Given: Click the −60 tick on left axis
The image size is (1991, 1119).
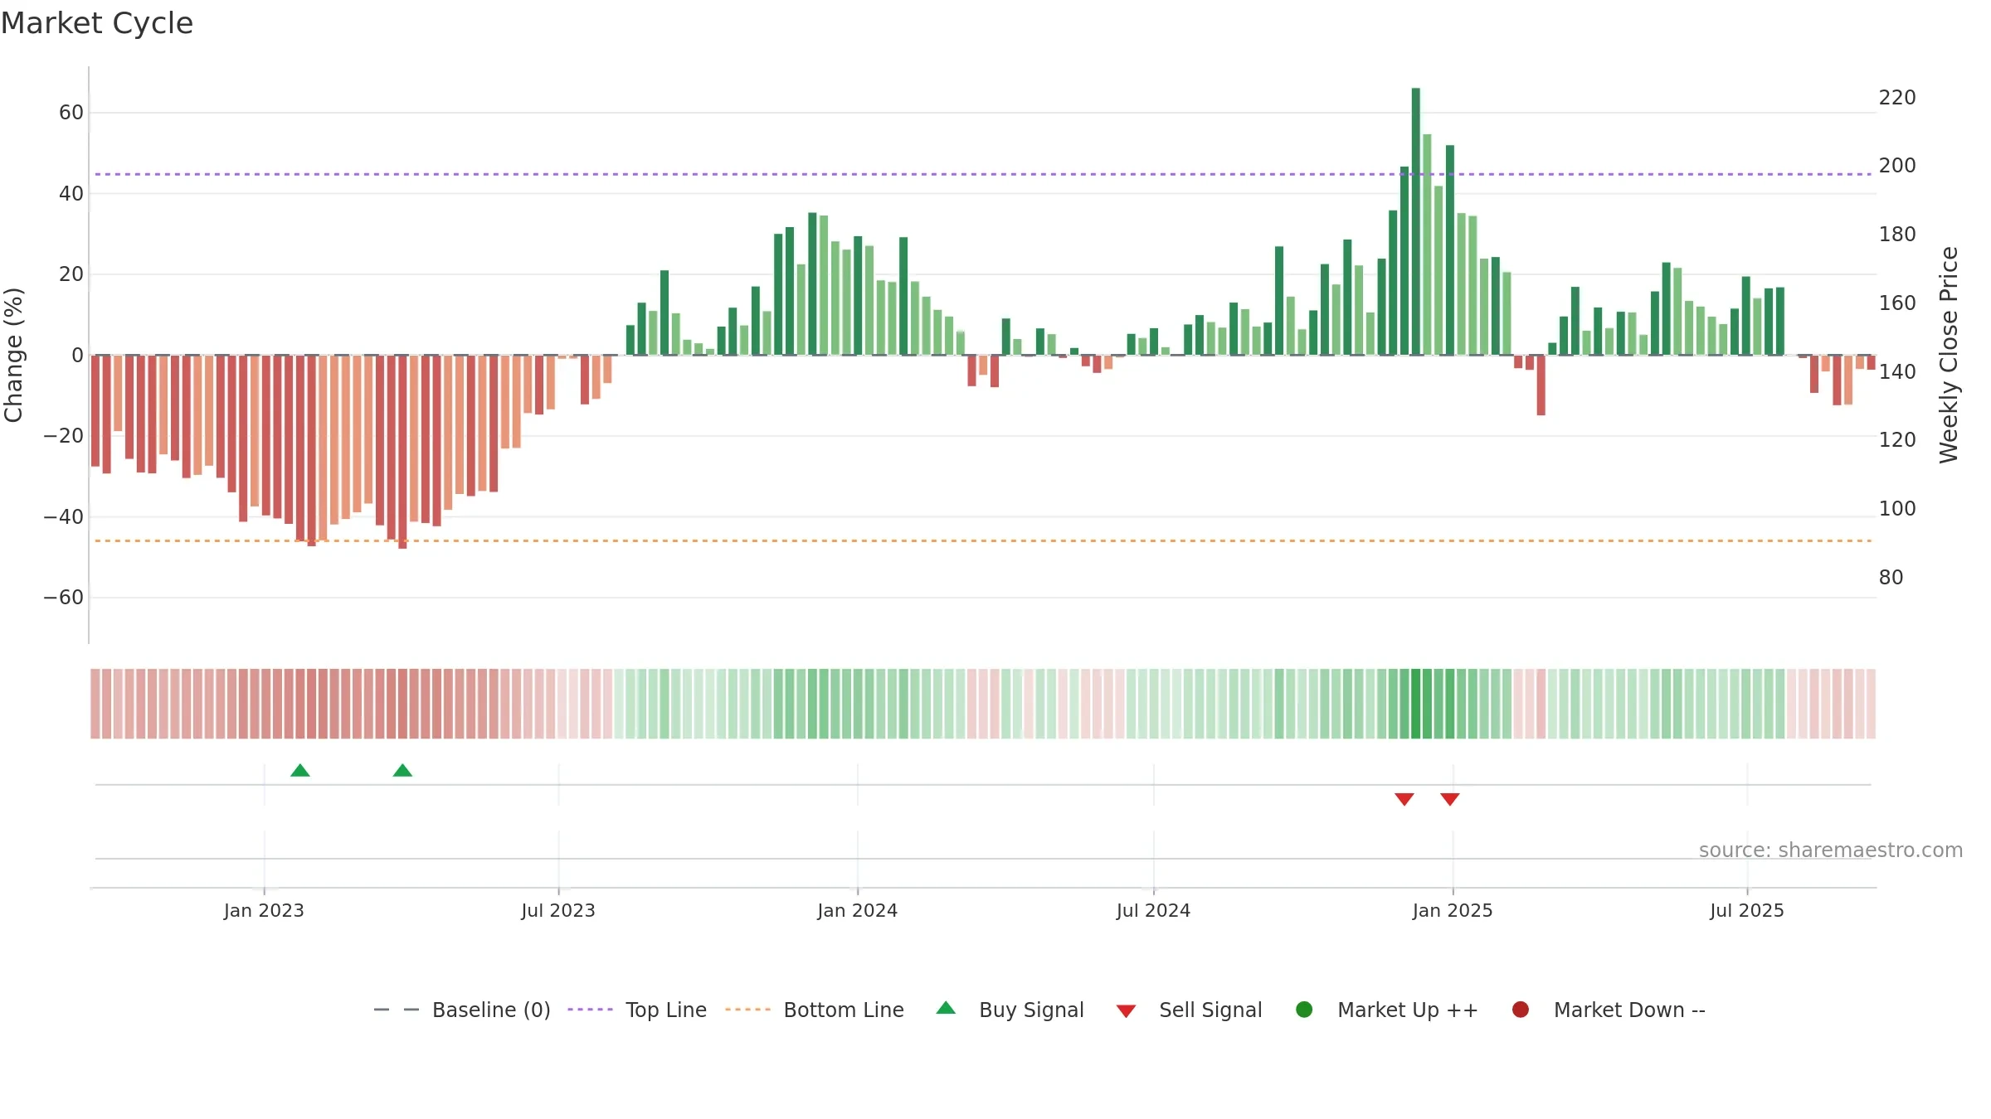Looking at the screenshot, I should pos(64,598).
